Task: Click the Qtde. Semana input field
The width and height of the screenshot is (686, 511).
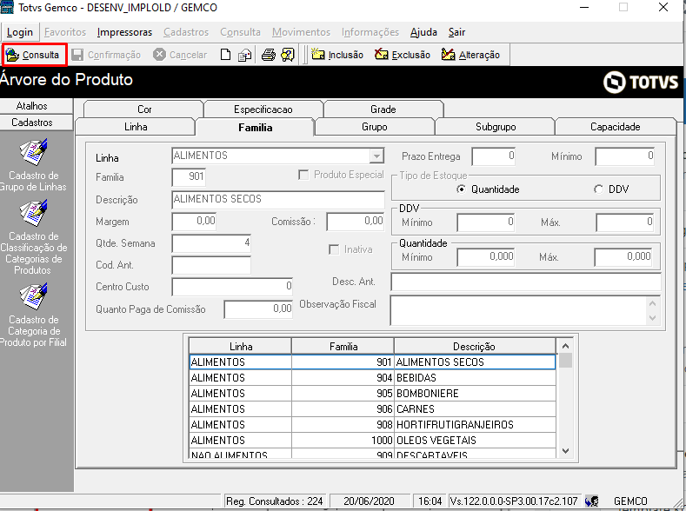Action: pyautogui.click(x=212, y=243)
